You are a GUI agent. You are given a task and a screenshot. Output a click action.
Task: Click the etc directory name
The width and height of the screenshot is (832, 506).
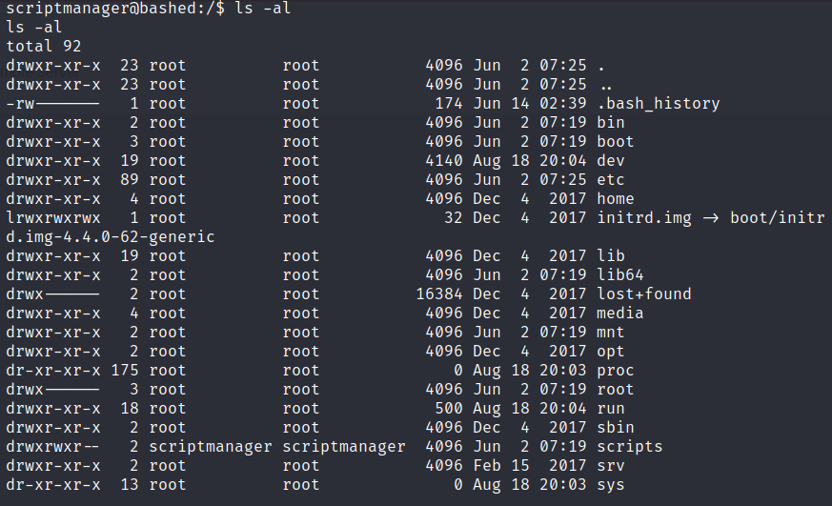pos(610,180)
